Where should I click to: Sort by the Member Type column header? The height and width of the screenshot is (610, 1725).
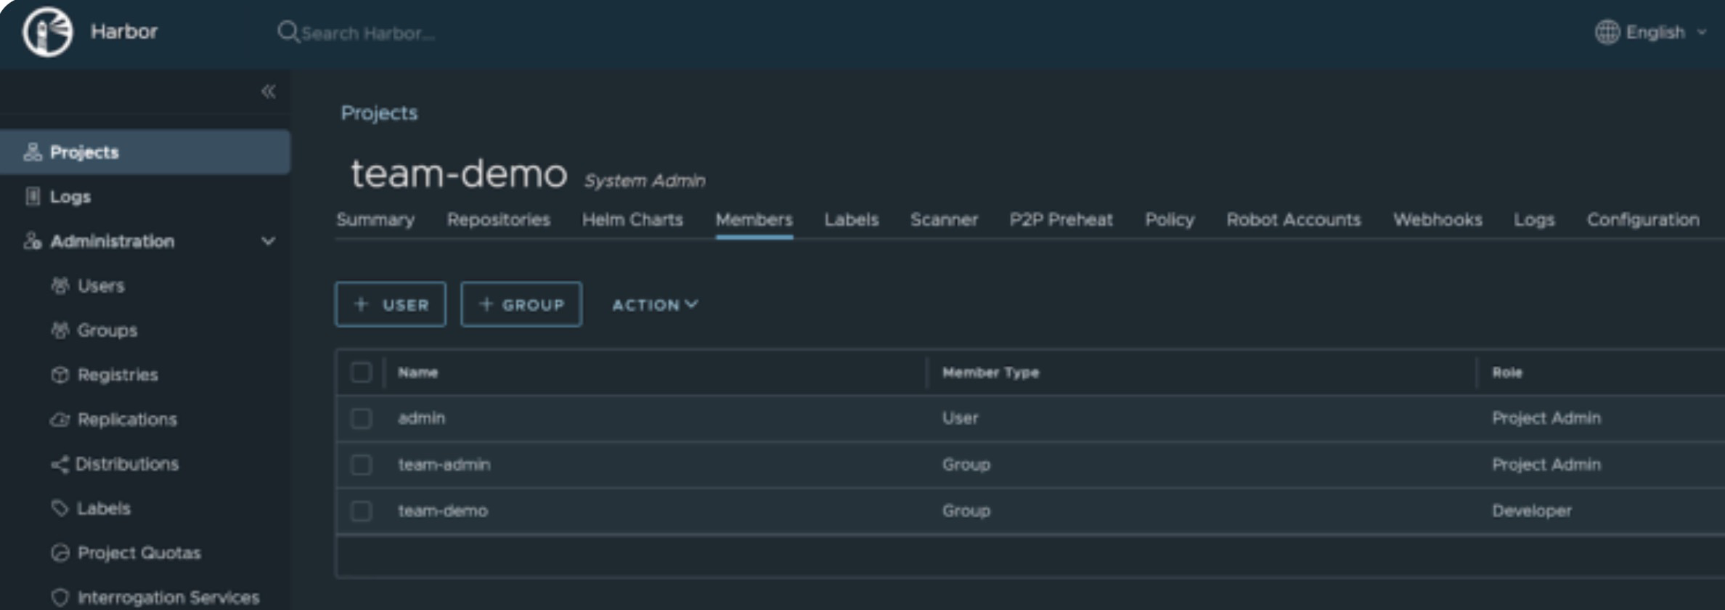[x=990, y=373]
